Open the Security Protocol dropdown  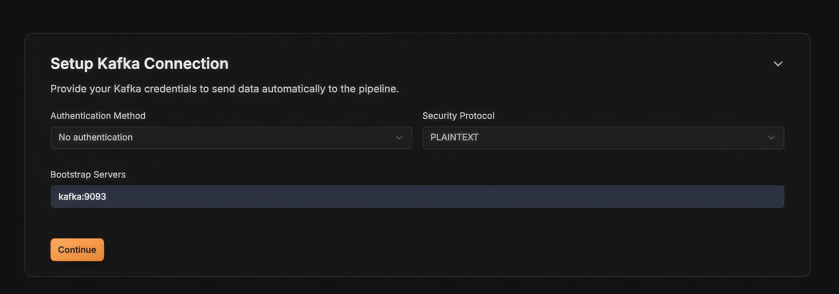tap(603, 138)
